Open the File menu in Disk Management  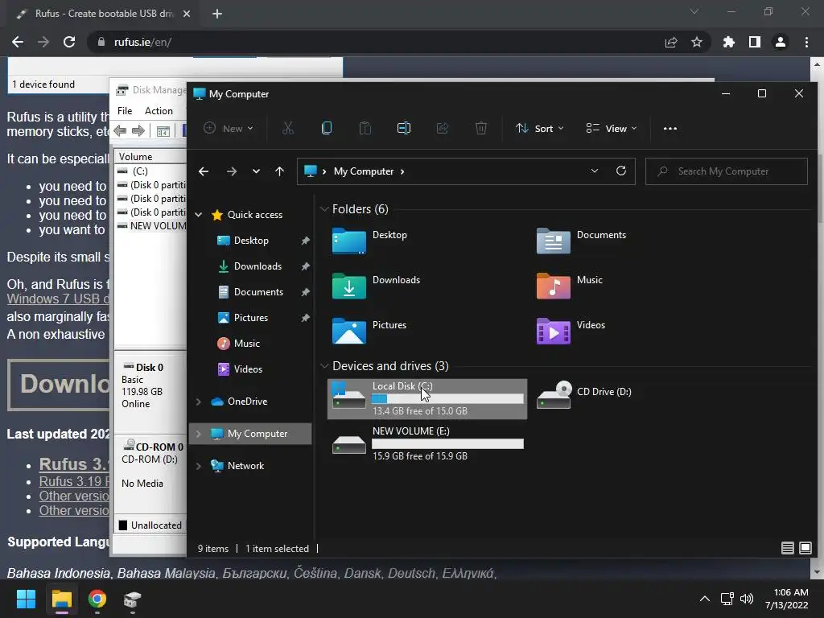point(125,111)
